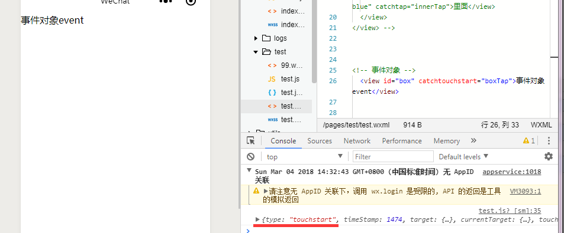Click the /pages/test/test.wxml path in status bar
Screen dimensions: 564x233
point(356,124)
